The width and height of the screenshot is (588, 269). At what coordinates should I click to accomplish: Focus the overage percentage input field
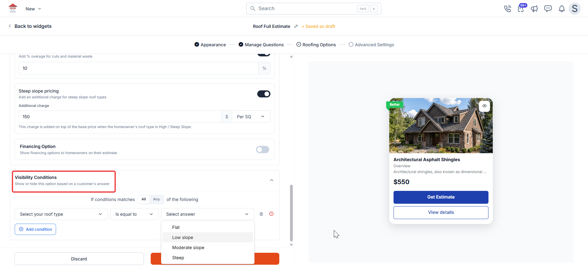tap(138, 68)
